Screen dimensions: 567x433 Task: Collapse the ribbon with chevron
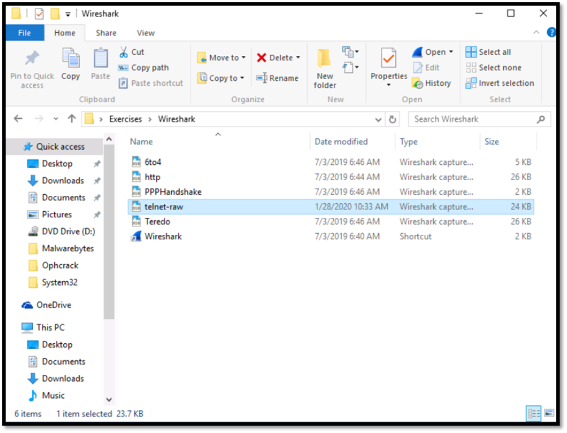pos(537,33)
